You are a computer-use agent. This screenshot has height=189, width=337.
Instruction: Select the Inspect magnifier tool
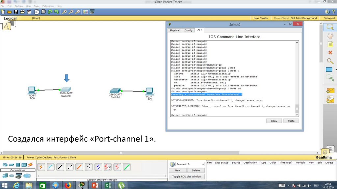[330, 61]
